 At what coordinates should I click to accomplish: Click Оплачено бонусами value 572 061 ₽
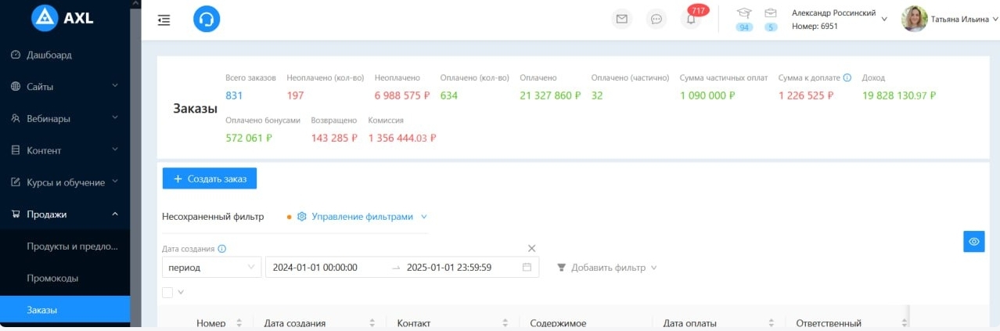(x=249, y=138)
